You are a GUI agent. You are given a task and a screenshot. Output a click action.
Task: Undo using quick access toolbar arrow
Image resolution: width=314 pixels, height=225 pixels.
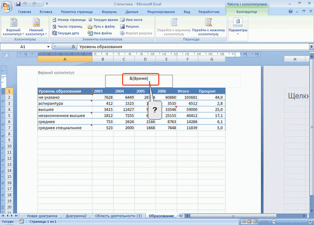25,4
